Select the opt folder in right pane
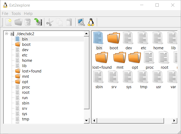The width and height of the screenshot is (181, 134). point(135,60)
